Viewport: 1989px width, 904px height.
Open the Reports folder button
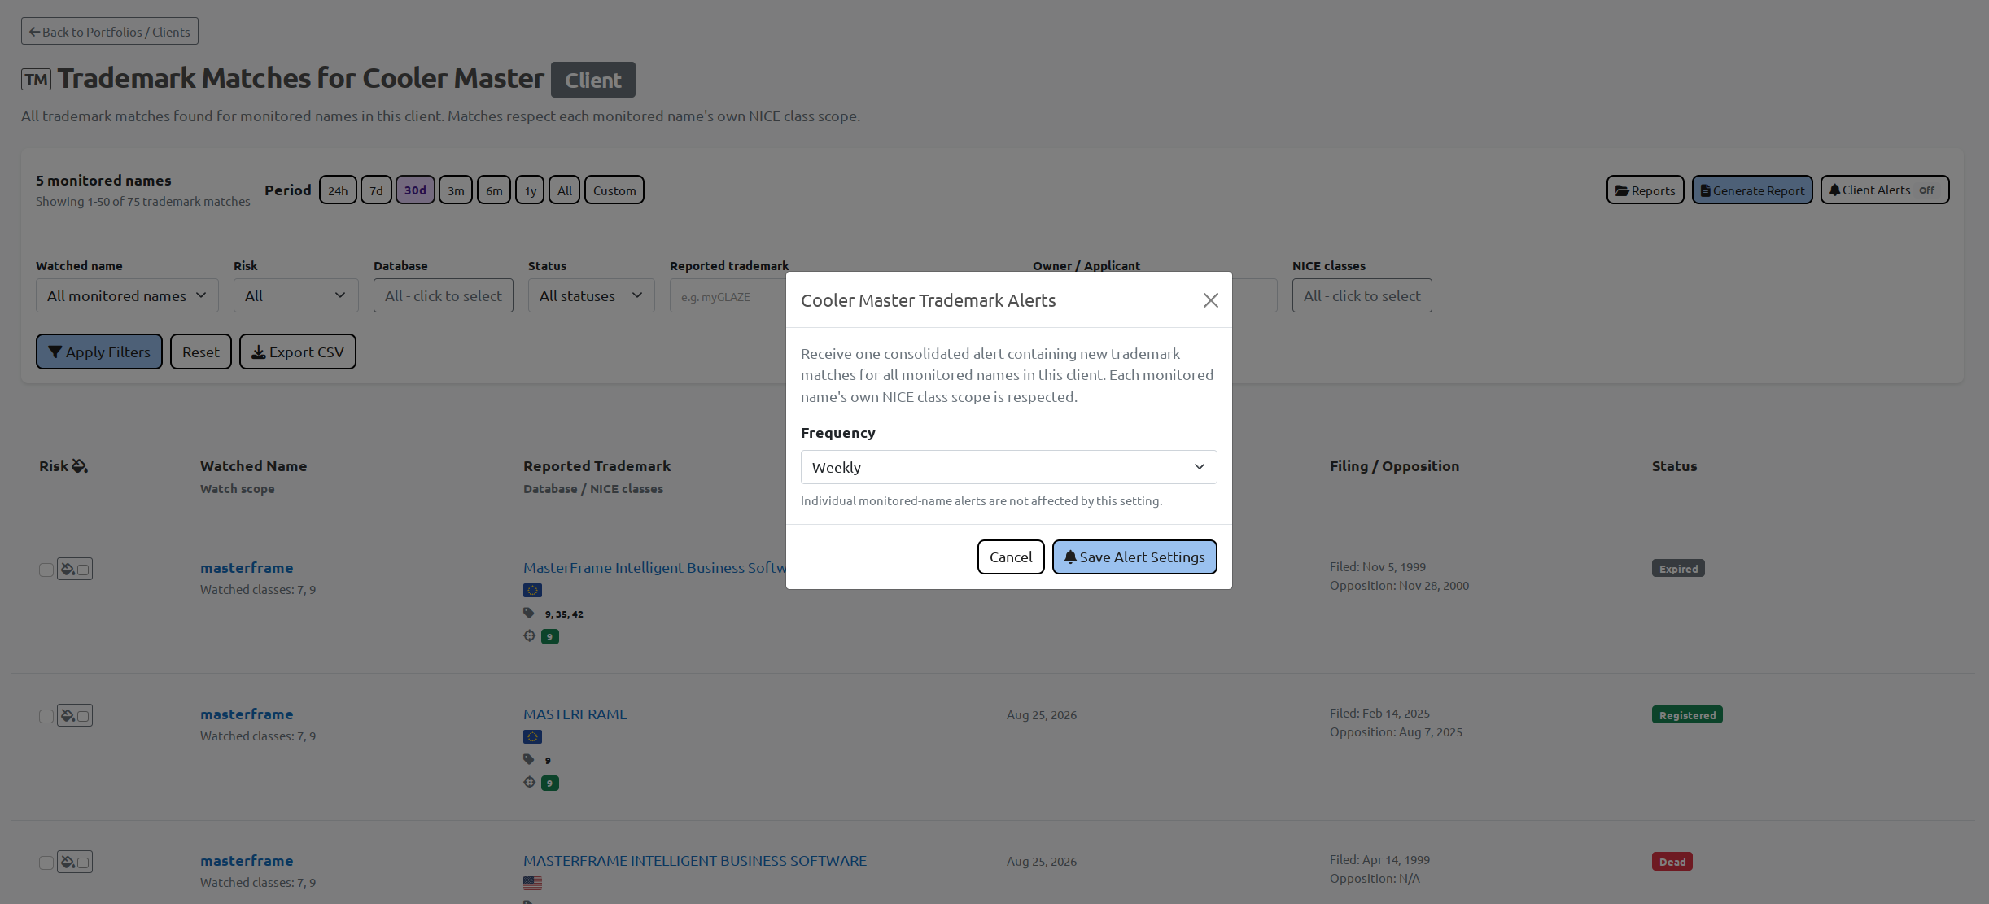(x=1645, y=190)
